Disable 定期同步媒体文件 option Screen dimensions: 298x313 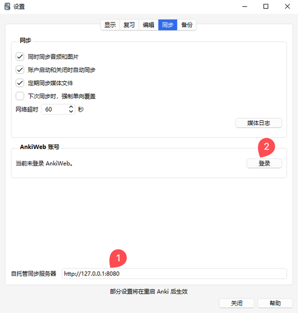[x=20, y=83]
